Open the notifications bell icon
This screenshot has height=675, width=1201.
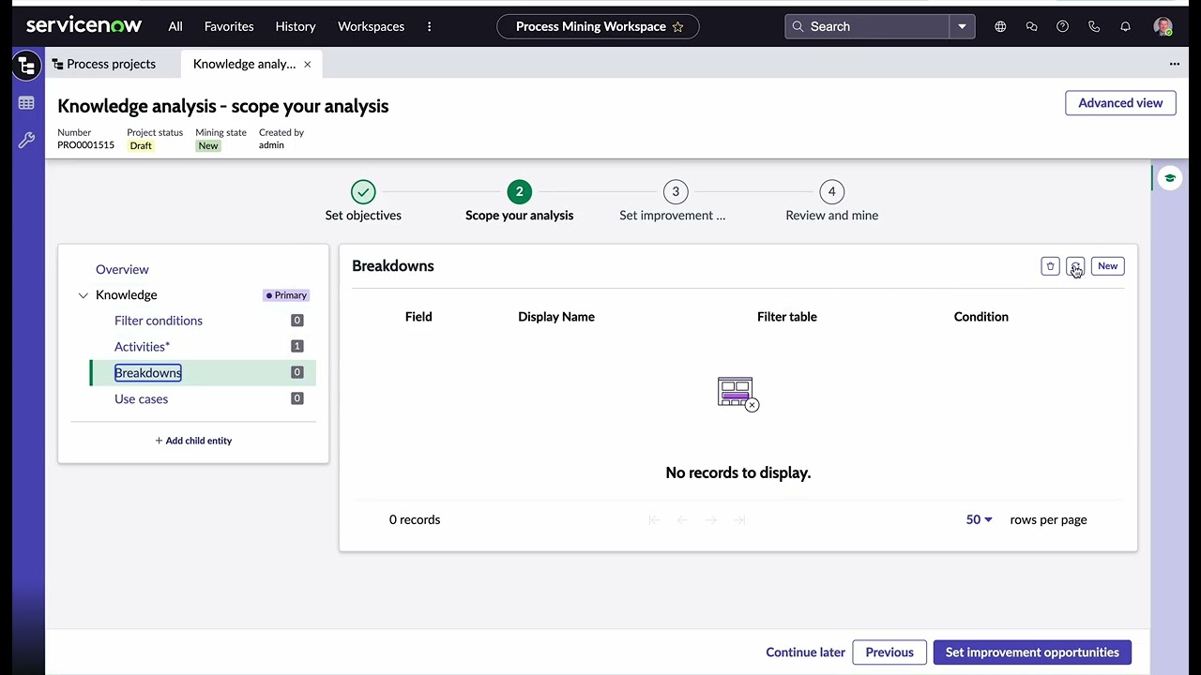pos(1125,26)
